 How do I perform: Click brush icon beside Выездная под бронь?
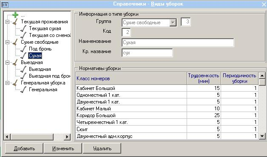23,76
